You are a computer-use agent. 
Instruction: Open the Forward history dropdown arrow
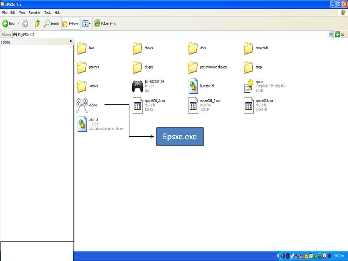pyautogui.click(x=31, y=23)
